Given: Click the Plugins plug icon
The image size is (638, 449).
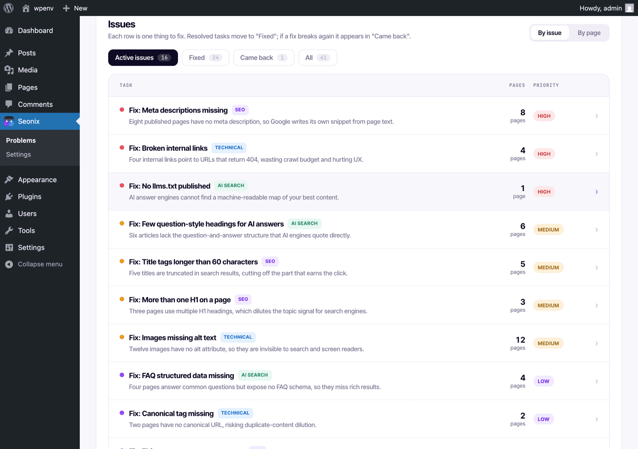Looking at the screenshot, I should click(9, 196).
